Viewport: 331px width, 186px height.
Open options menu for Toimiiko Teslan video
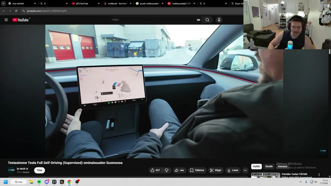(319, 175)
